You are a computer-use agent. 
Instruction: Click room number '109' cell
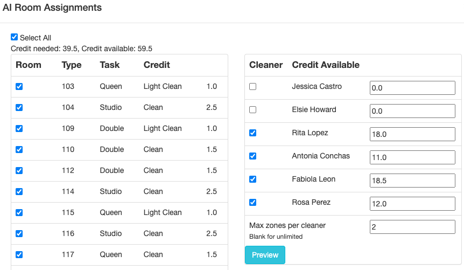pos(68,129)
